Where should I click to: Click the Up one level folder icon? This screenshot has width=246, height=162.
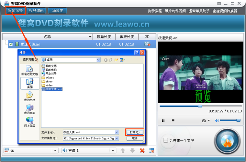(111, 60)
